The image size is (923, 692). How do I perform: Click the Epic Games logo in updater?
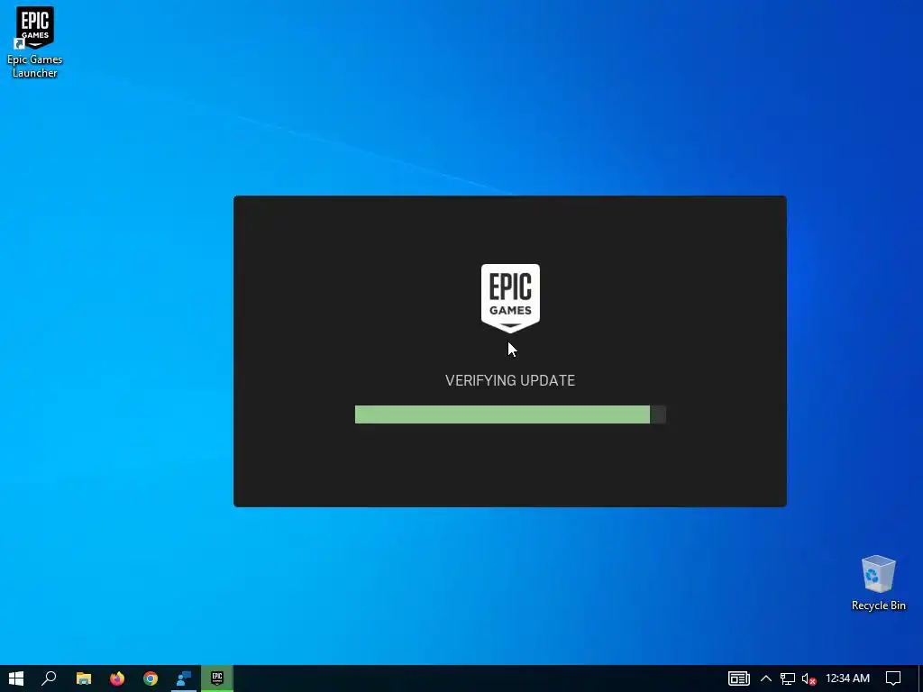click(510, 297)
